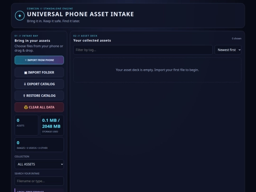The width and height of the screenshot is (256, 192).
Task: Click the radiation icon on Clear All Data
Action: (x=26, y=107)
